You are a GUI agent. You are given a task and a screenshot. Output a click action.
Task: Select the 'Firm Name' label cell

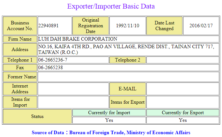pos(20,39)
